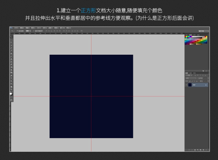The height and width of the screenshot is (160, 218).
Task: Open the View menu
Action: 56,28
